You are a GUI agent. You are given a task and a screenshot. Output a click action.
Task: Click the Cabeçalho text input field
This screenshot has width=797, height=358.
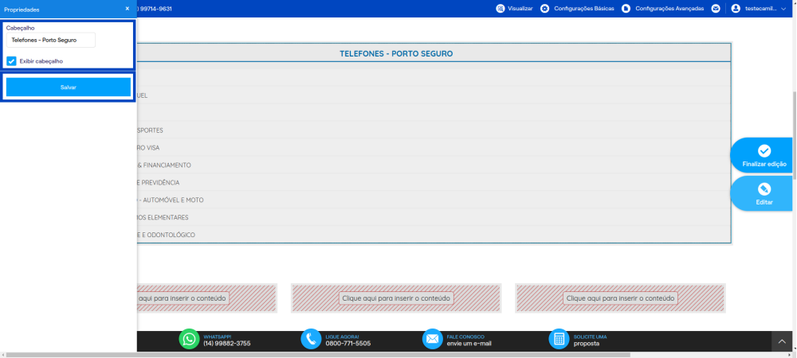pos(51,40)
